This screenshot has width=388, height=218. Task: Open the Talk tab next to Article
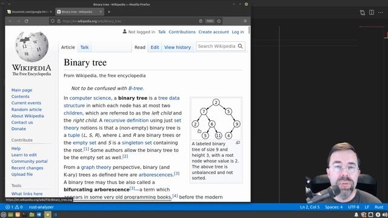click(84, 47)
